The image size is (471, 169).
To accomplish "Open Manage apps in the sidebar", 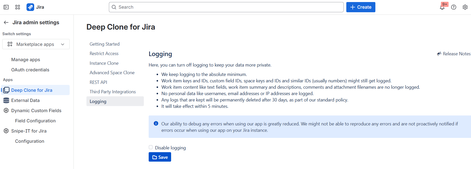I will point(26,60).
